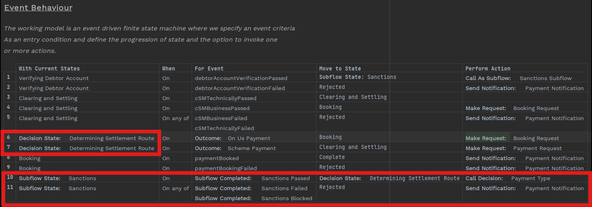Click the cSMTechnicallyPassed event
The image size is (592, 207).
[x=225, y=98]
